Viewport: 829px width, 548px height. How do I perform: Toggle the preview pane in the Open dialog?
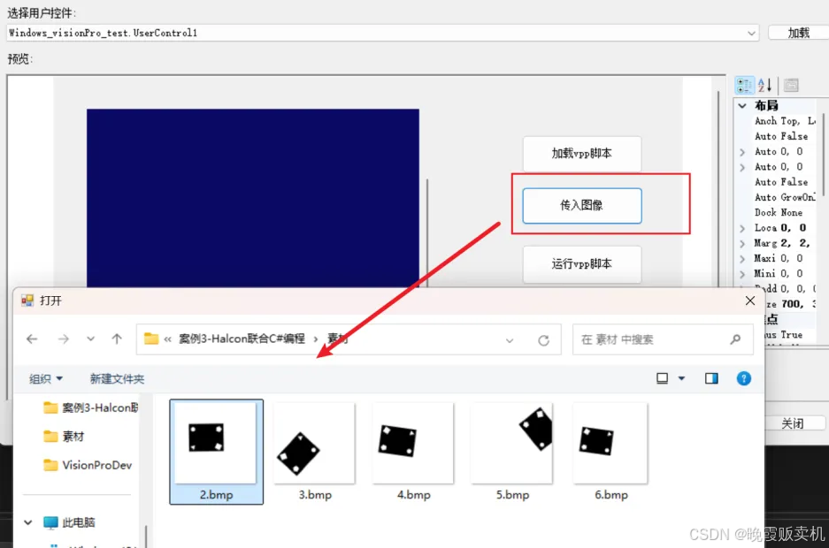[711, 377]
